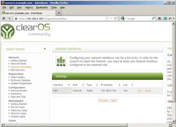Go back using the browser back arrow
Viewport: 176px width, 127px height.
pos(4,18)
